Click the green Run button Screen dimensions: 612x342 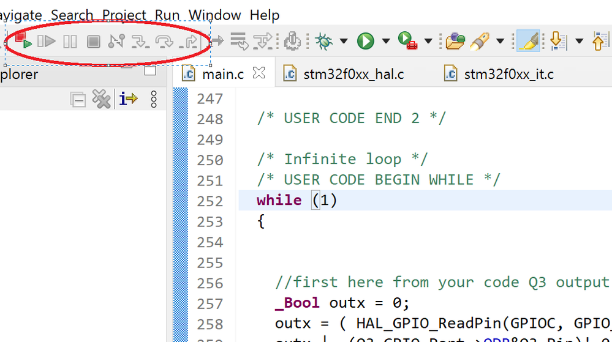pos(366,41)
